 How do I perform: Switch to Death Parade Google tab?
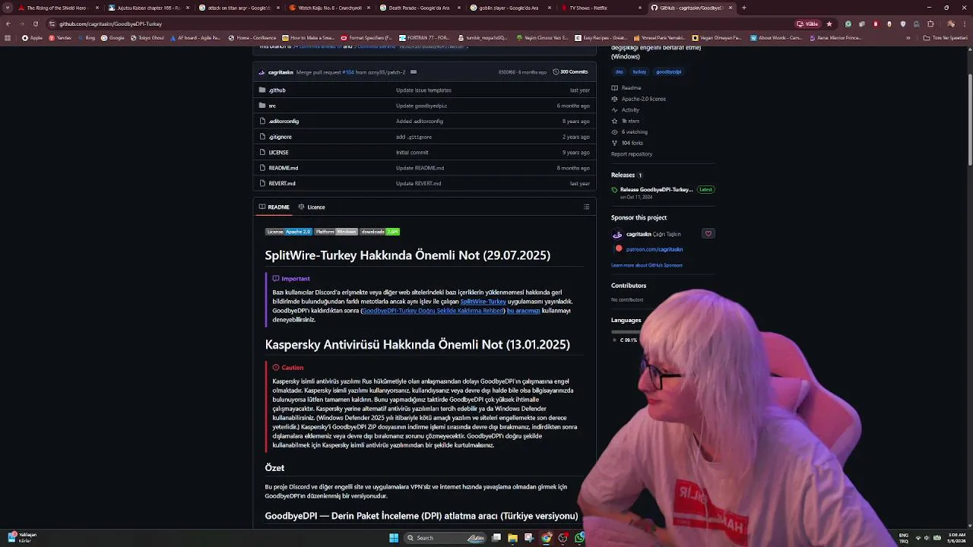(x=419, y=8)
